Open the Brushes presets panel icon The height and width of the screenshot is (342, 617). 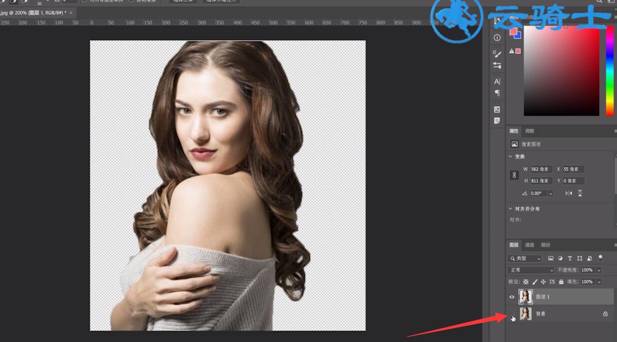coord(497,65)
